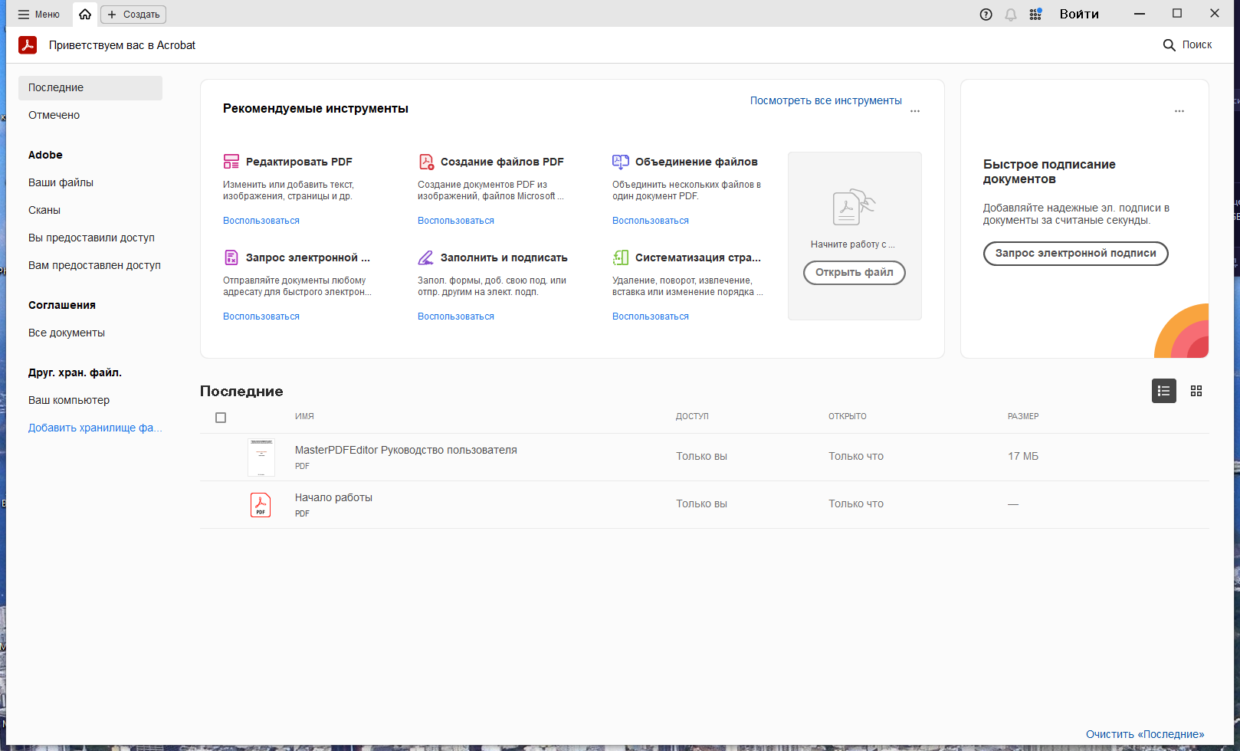The image size is (1240, 751).
Task: Open Вам предоставлен доступ section
Action: 94,265
